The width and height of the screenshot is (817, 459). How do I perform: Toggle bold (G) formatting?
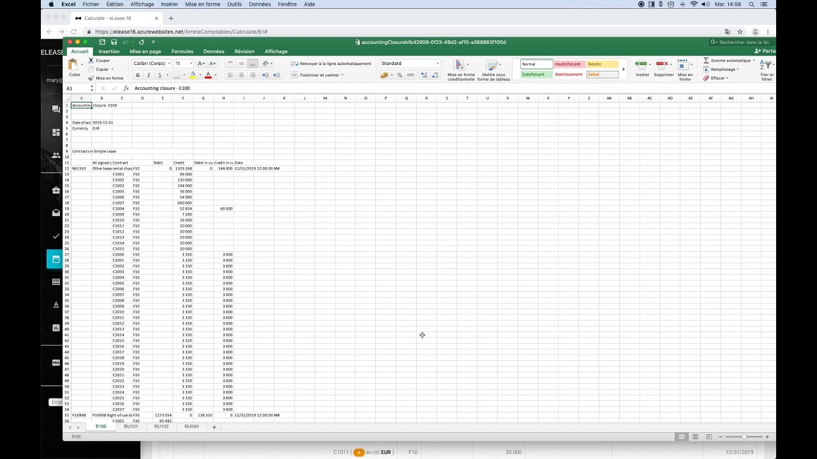point(137,75)
